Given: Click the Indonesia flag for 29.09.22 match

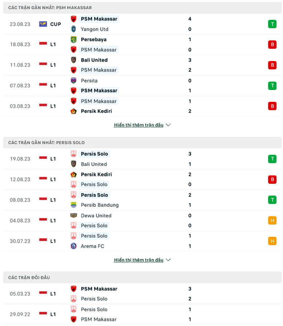Looking at the screenshot, I should point(43,314).
